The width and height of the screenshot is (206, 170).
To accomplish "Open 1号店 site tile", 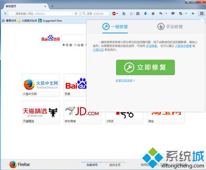I will pos(124,118).
